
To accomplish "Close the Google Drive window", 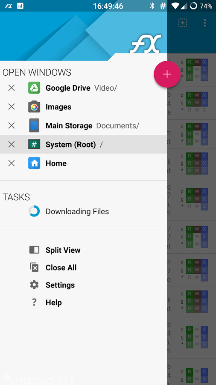I will (x=12, y=88).
